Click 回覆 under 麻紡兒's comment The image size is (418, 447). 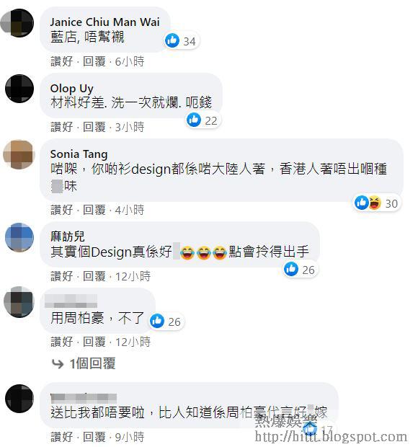click(94, 276)
